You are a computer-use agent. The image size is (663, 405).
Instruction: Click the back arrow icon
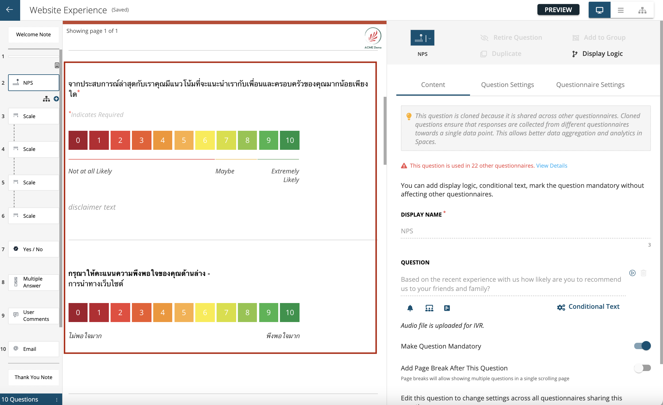coord(10,10)
